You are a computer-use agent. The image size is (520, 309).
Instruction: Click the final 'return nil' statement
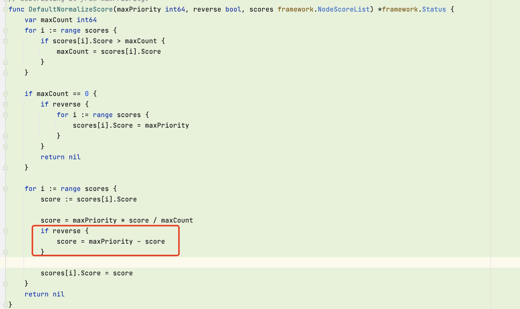(44, 294)
